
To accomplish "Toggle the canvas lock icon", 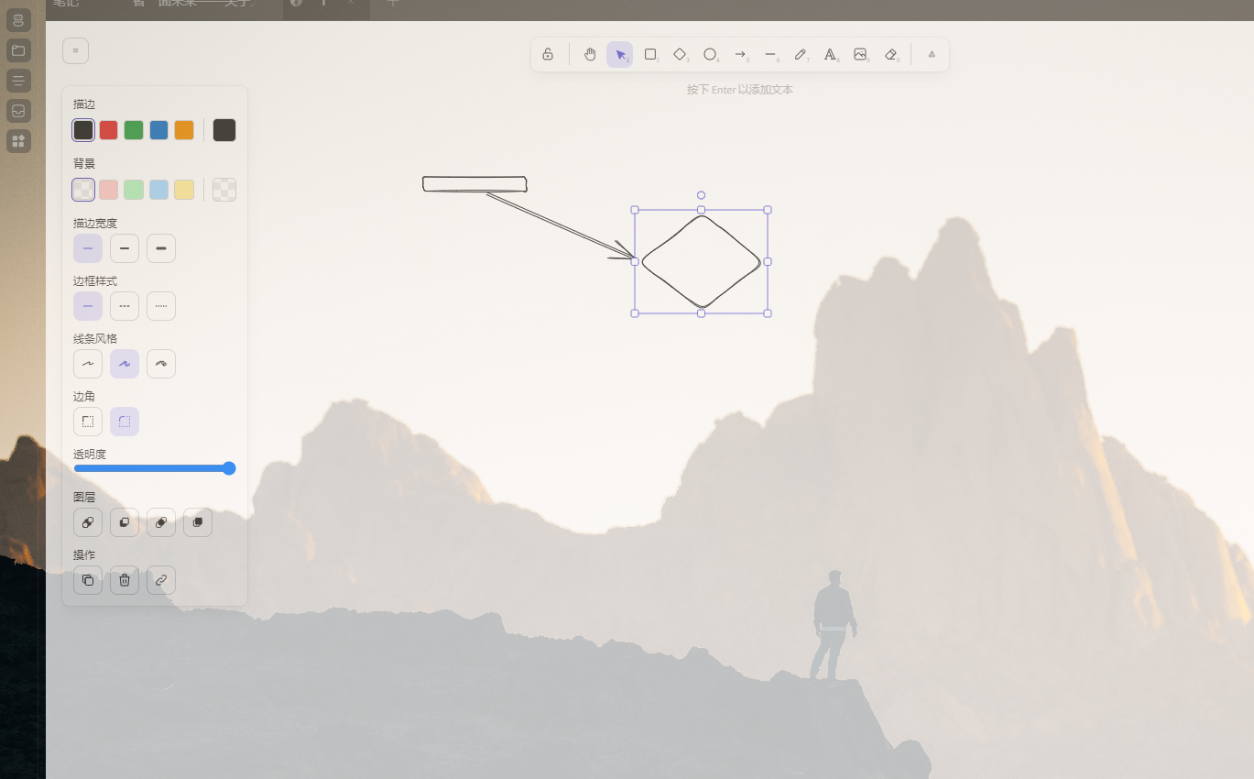I will pos(548,55).
